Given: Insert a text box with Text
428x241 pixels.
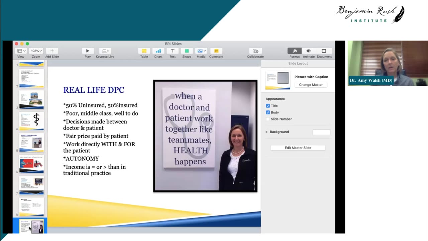Looking at the screenshot, I should 173,51.
